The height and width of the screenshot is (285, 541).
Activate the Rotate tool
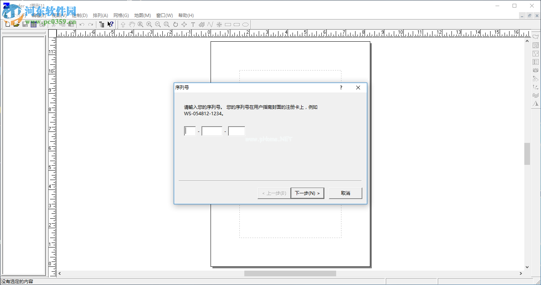175,24
